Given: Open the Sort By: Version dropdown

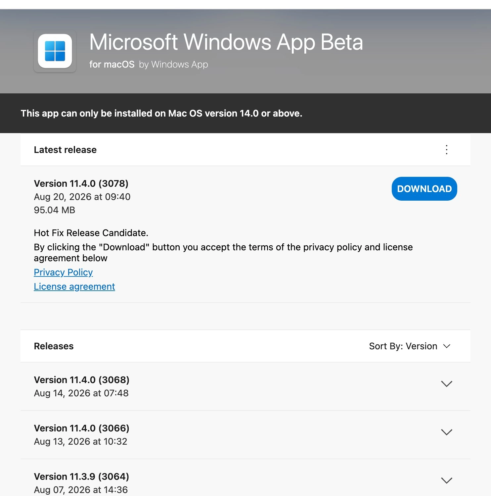Looking at the screenshot, I should click(x=410, y=346).
